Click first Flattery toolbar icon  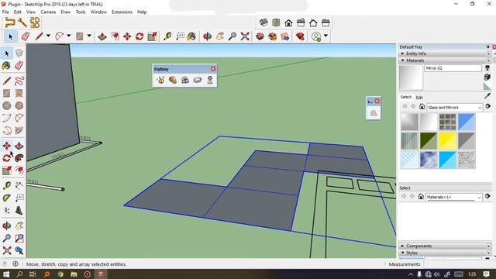tap(160, 80)
